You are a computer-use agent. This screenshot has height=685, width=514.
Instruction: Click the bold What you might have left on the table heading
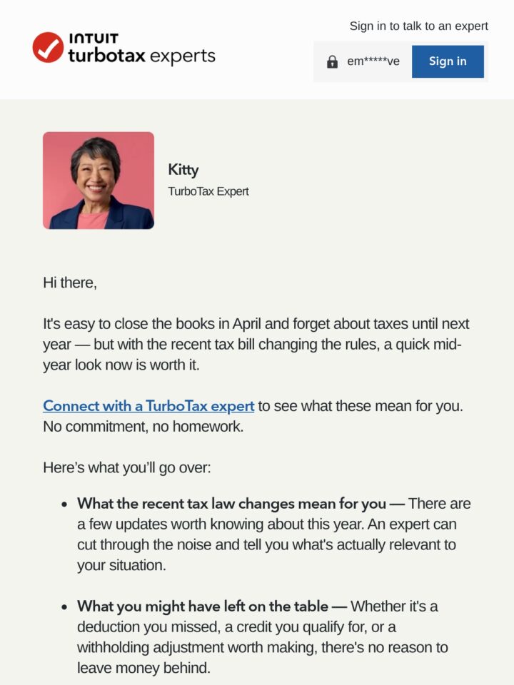pos(203,606)
